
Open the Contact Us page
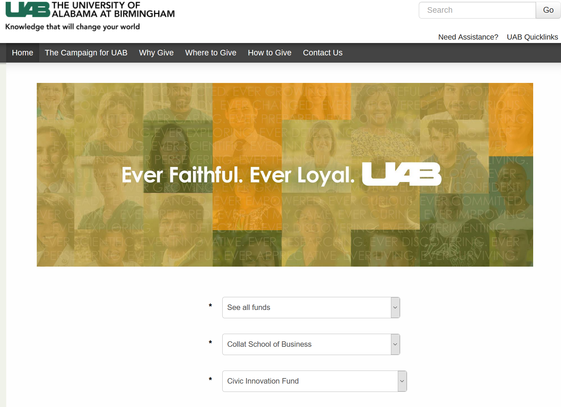click(323, 53)
